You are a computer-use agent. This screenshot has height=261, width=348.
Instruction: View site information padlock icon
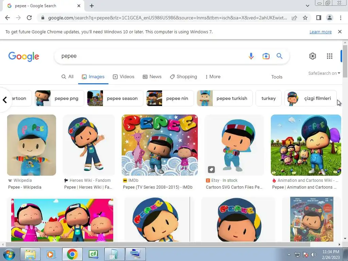pos(43,18)
